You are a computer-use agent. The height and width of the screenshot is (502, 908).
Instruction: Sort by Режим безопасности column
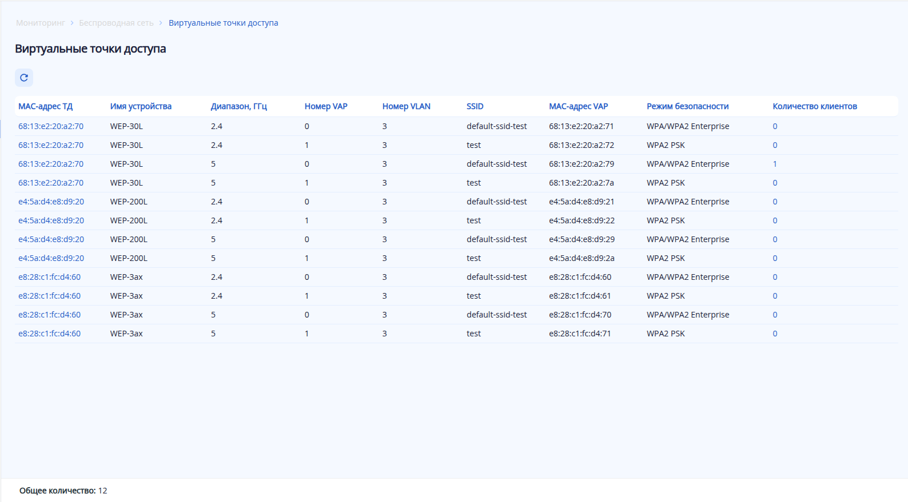coord(687,106)
